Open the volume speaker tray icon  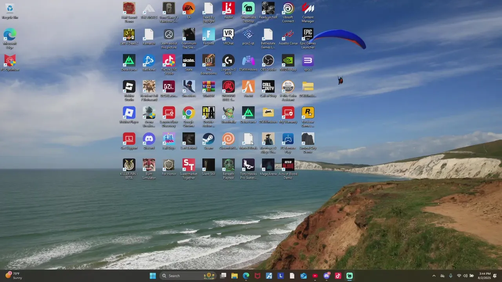(x=465, y=276)
